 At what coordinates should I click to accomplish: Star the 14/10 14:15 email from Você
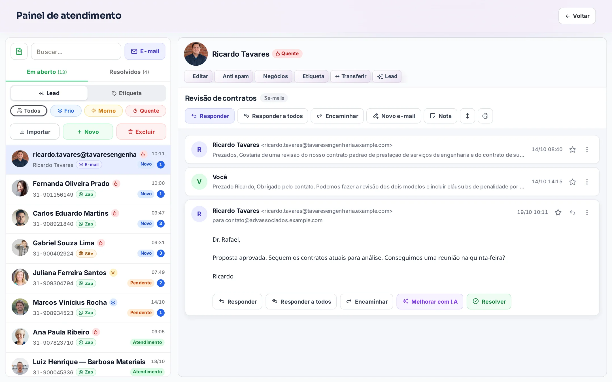(572, 182)
